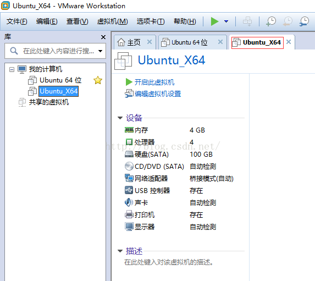Screen dimensions: 315x281
Task: Close the Ubuntu 64 位 tab
Action: (x=220, y=42)
